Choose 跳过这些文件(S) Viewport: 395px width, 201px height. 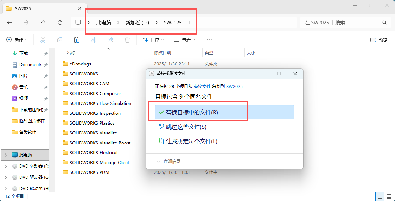coord(183,127)
